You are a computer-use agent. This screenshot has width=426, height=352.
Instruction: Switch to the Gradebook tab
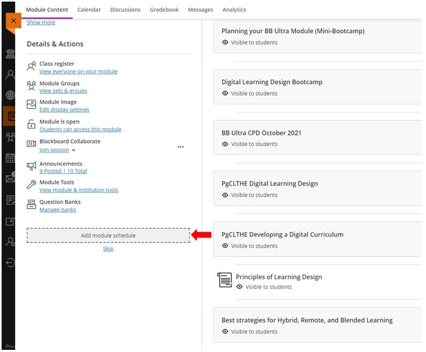[164, 10]
